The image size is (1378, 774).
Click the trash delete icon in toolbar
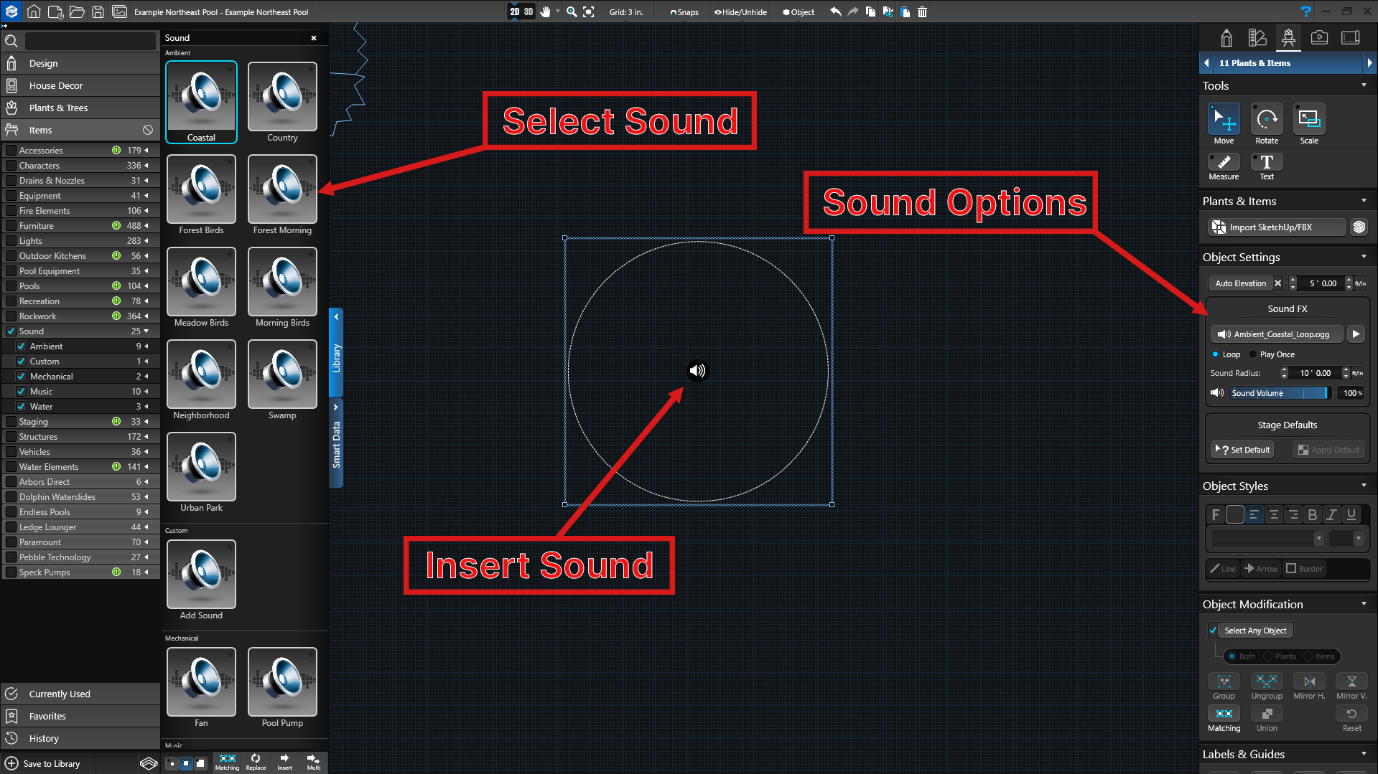(923, 11)
